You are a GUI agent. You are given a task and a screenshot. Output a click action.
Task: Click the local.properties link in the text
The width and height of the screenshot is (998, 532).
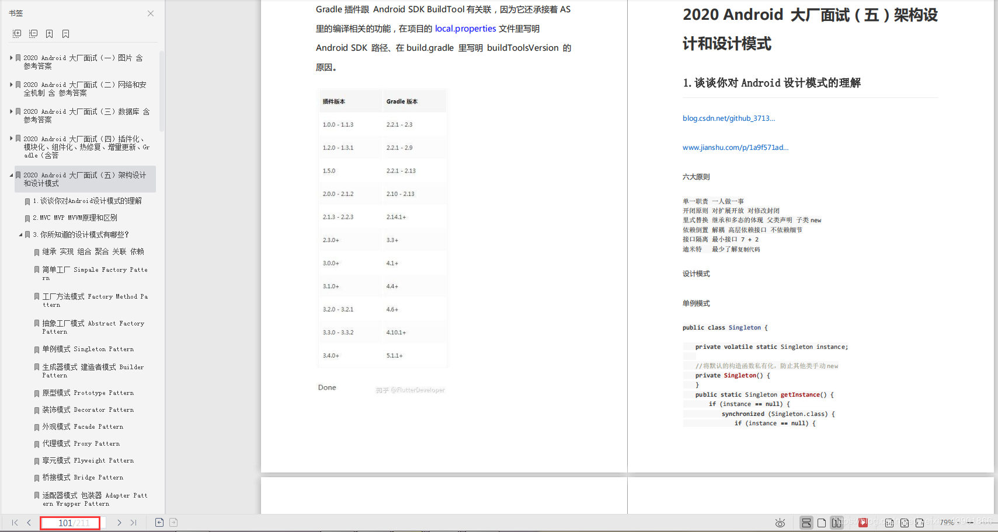tap(465, 29)
